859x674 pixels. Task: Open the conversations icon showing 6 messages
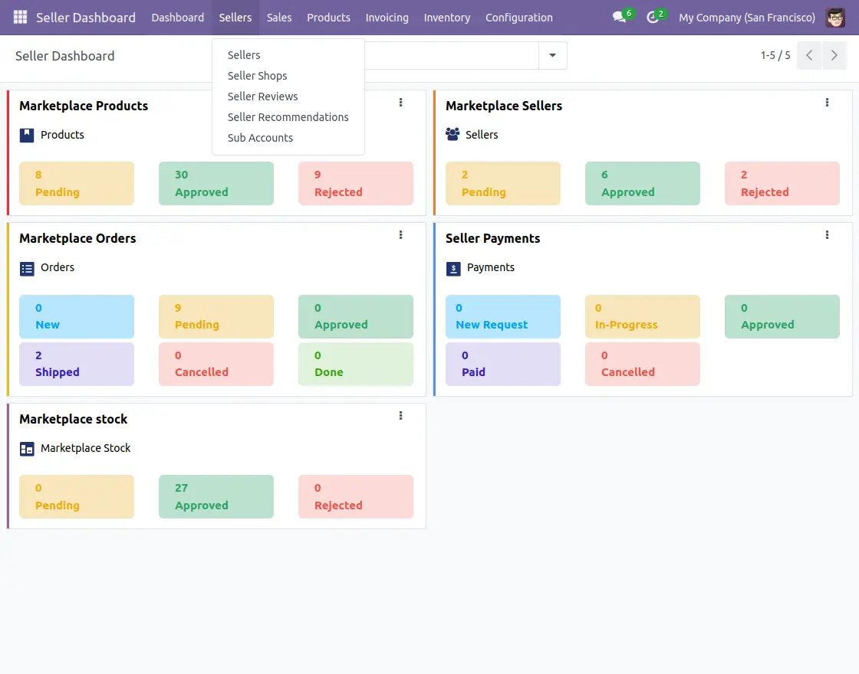[618, 17]
